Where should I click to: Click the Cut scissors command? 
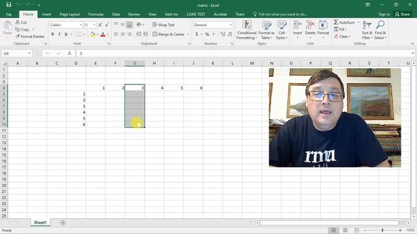[x=21, y=23]
